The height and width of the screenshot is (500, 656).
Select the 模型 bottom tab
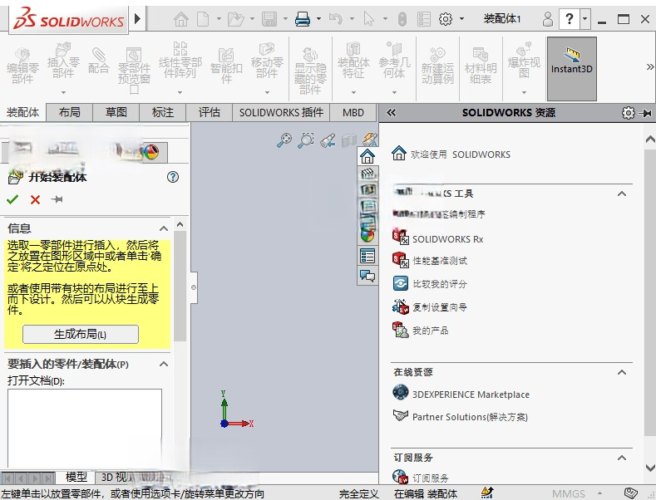(76, 477)
